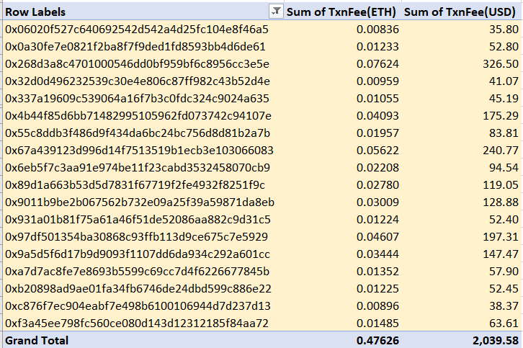Click USD fee value 147.47
This screenshot has height=348, width=523.
[x=501, y=254]
